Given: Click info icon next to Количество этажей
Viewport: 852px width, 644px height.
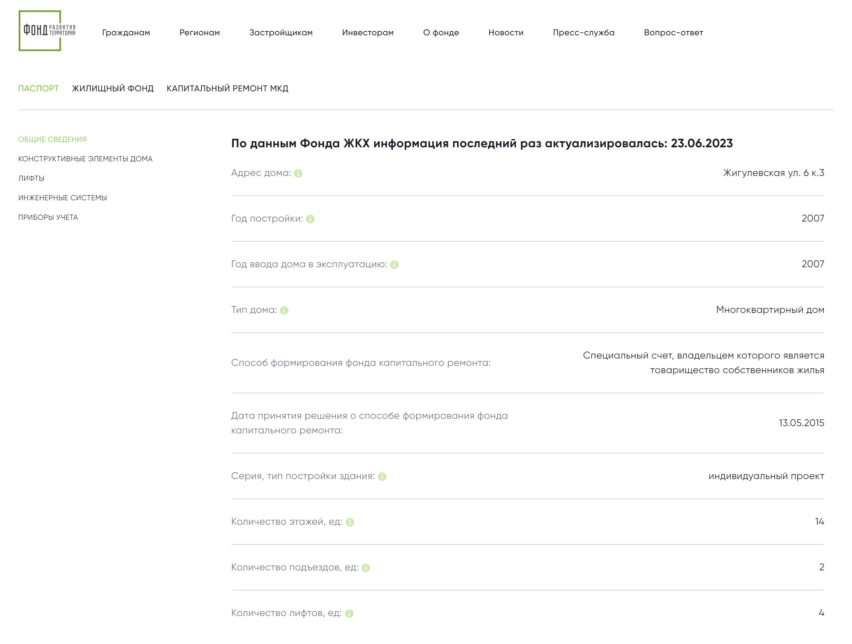Looking at the screenshot, I should [350, 522].
